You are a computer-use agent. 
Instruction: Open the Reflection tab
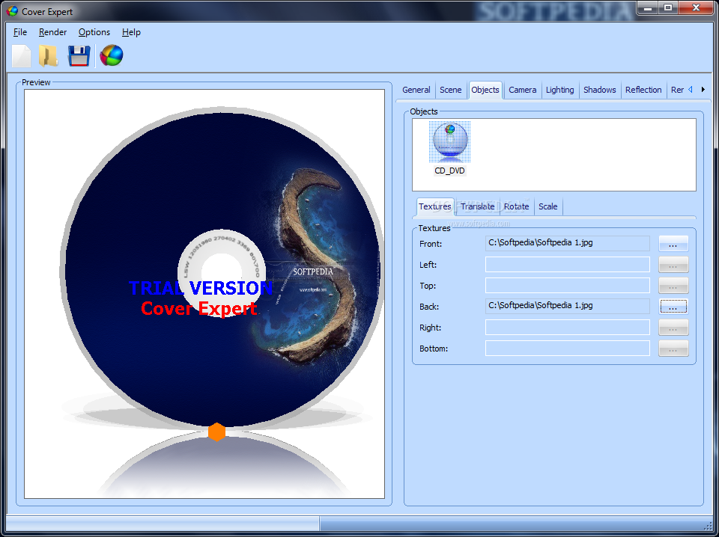pyautogui.click(x=643, y=90)
